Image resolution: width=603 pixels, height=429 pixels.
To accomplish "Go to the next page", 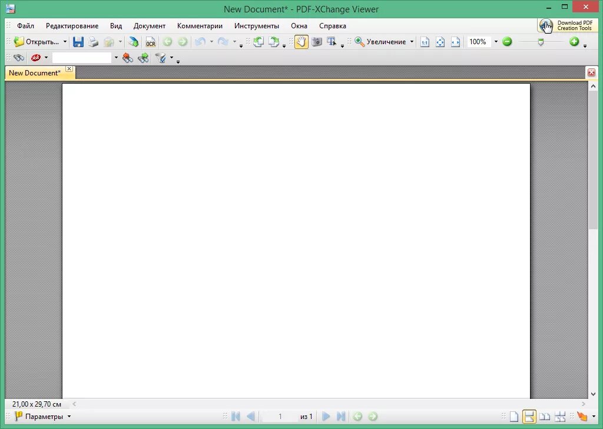I will coord(326,416).
